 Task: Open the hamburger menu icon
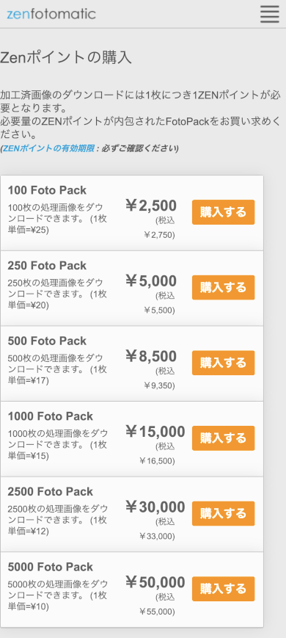pyautogui.click(x=270, y=14)
